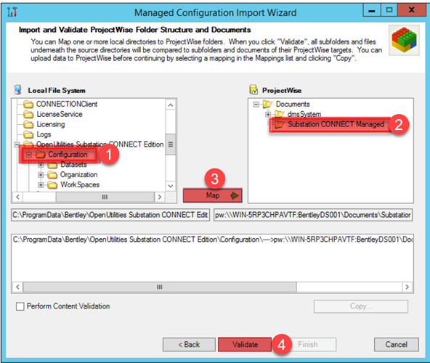Click the LicenseService folder icon
This screenshot has width=430, height=363.
click(28, 114)
